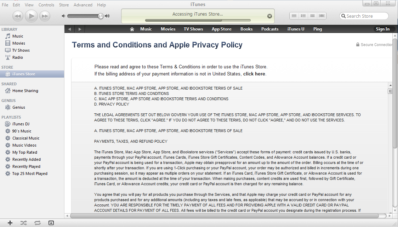Click the terms text scrollbar thumb
The height and width of the screenshot is (227, 398).
click(x=390, y=91)
